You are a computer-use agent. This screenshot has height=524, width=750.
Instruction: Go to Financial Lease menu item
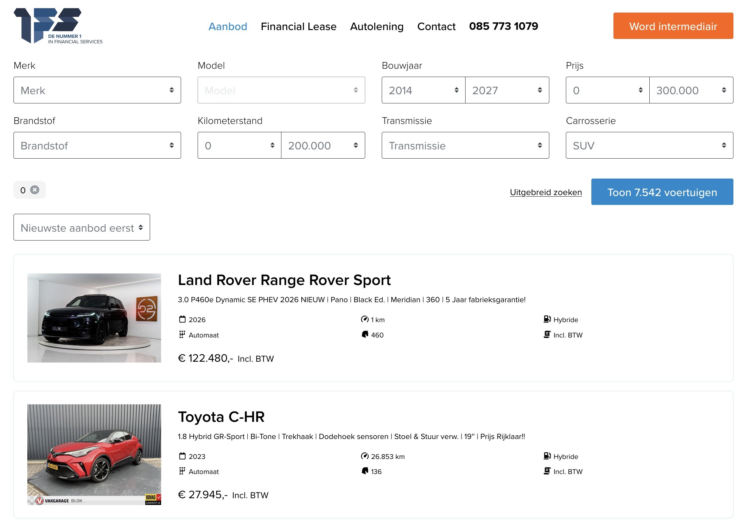(x=298, y=26)
